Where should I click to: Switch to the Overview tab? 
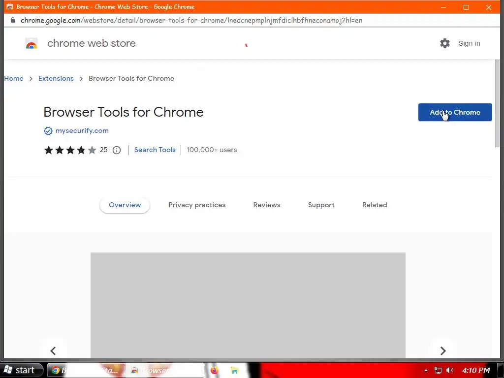click(125, 205)
